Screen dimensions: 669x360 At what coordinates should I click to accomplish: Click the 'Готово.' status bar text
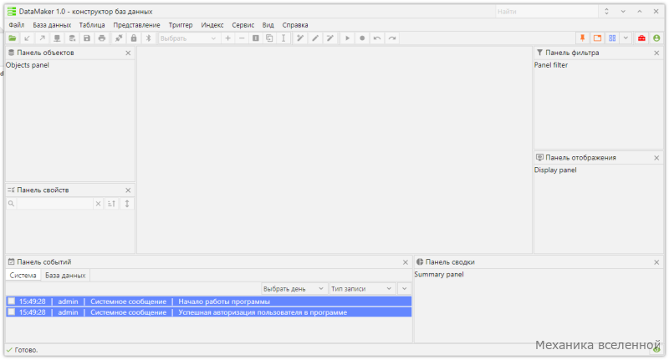(x=26, y=350)
